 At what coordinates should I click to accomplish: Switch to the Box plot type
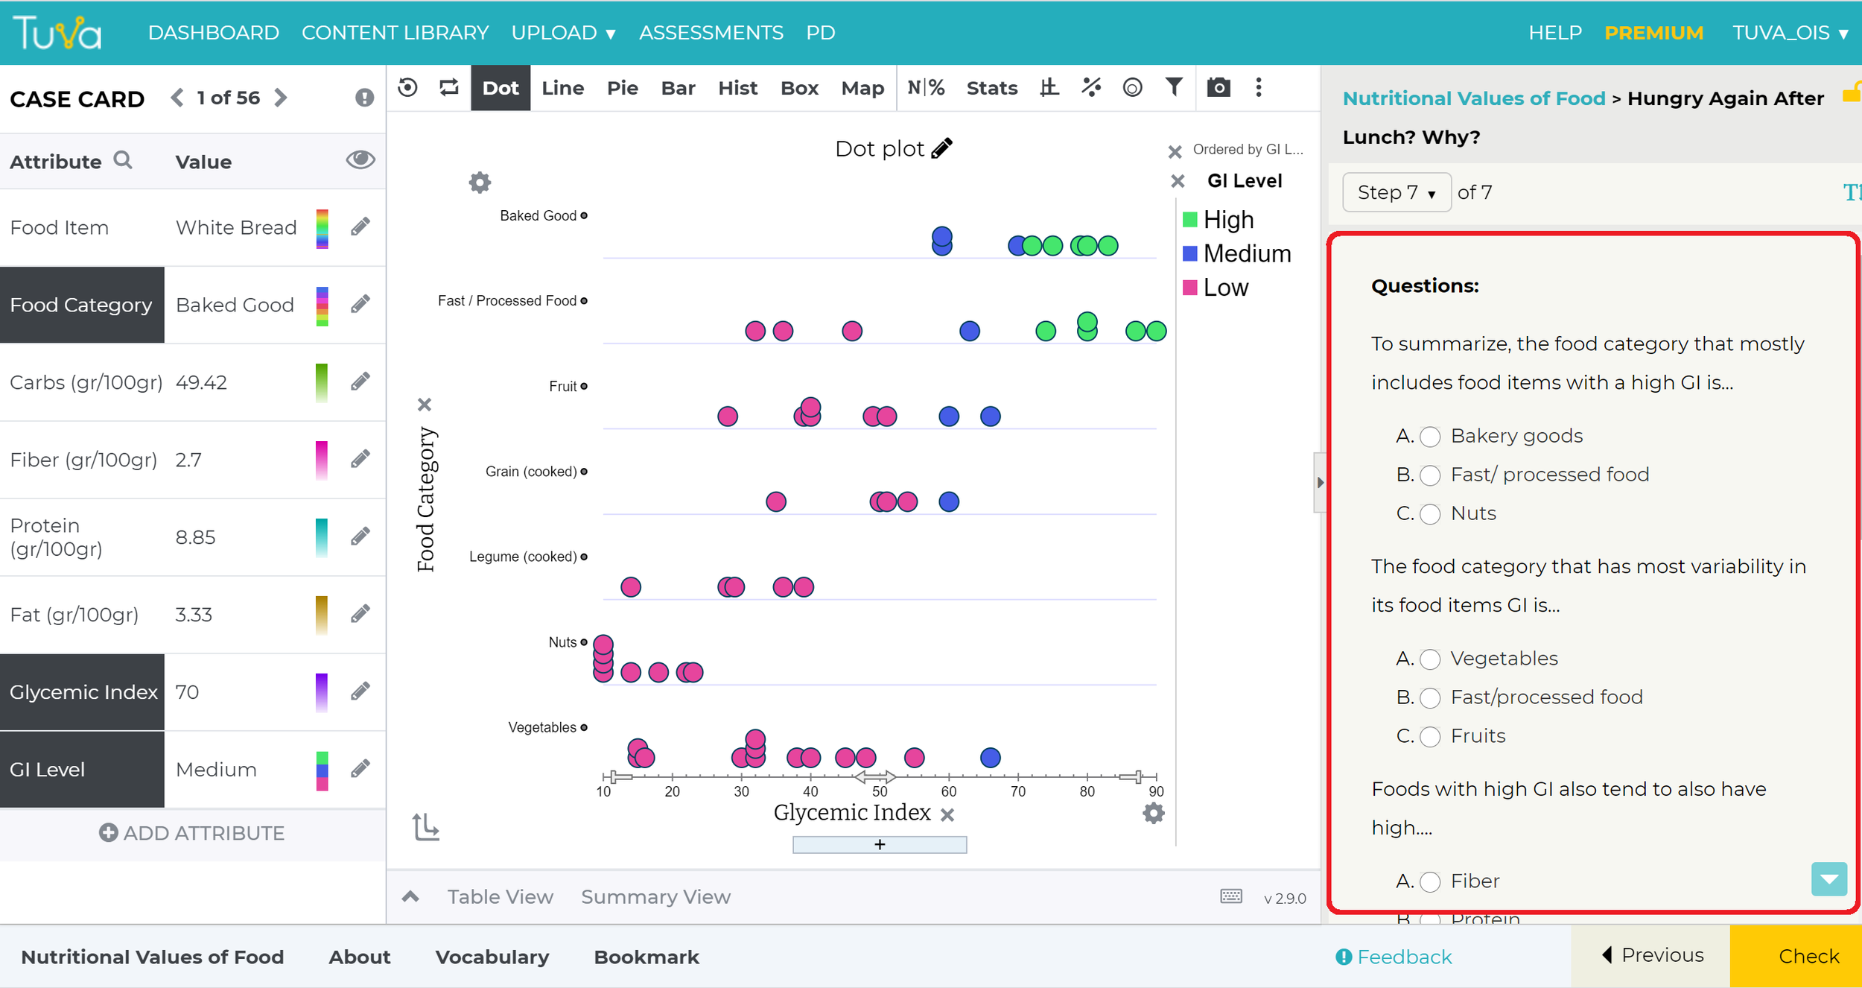pos(799,88)
